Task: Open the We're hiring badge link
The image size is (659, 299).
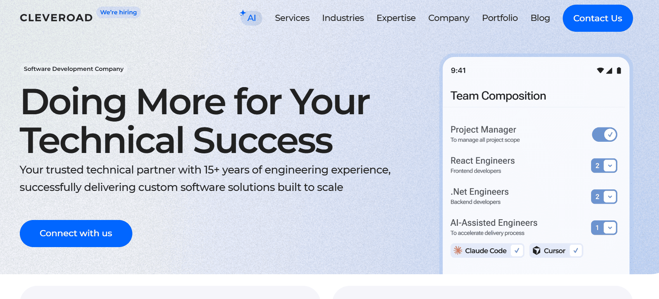Action: (118, 12)
